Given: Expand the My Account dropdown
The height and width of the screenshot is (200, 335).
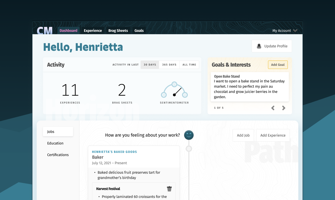Looking at the screenshot, I should point(285,31).
